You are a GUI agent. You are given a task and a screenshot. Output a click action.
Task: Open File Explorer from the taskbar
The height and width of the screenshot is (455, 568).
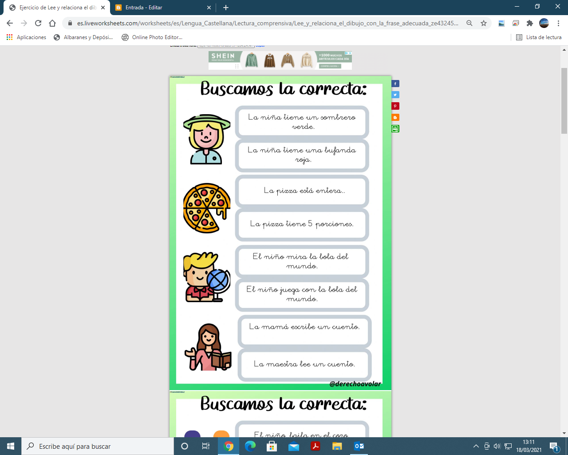point(337,446)
